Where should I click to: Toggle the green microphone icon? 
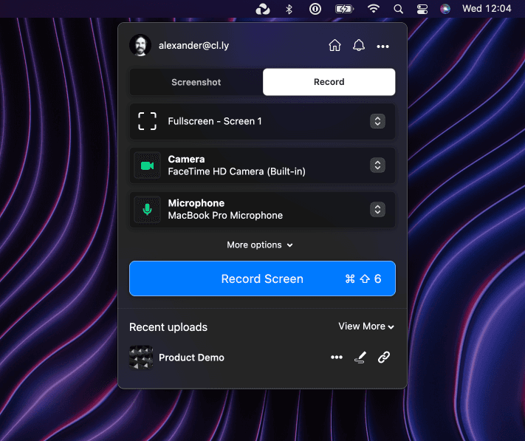coord(148,210)
